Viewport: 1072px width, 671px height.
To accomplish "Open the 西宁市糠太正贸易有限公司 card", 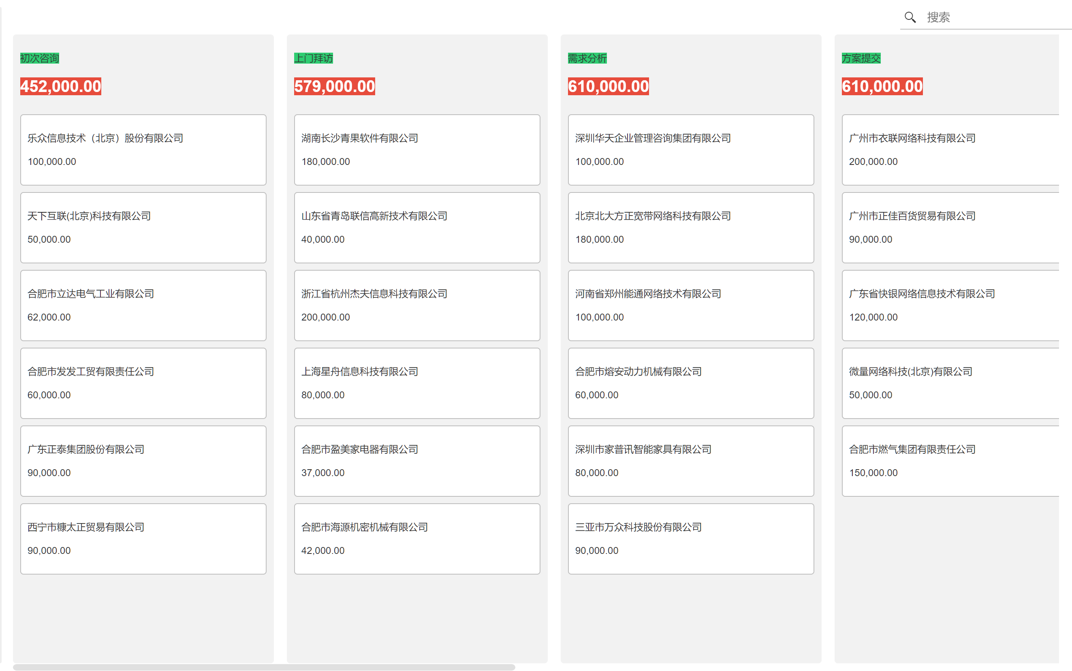I will 143,539.
